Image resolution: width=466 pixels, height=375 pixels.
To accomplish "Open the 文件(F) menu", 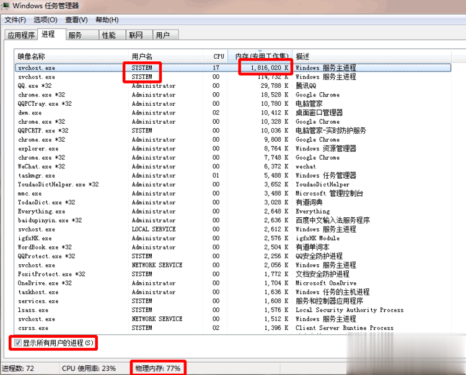I will (15, 20).
